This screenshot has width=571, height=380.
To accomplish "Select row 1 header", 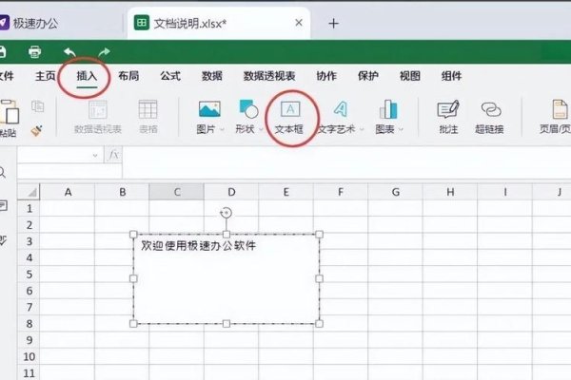I will [x=29, y=208].
